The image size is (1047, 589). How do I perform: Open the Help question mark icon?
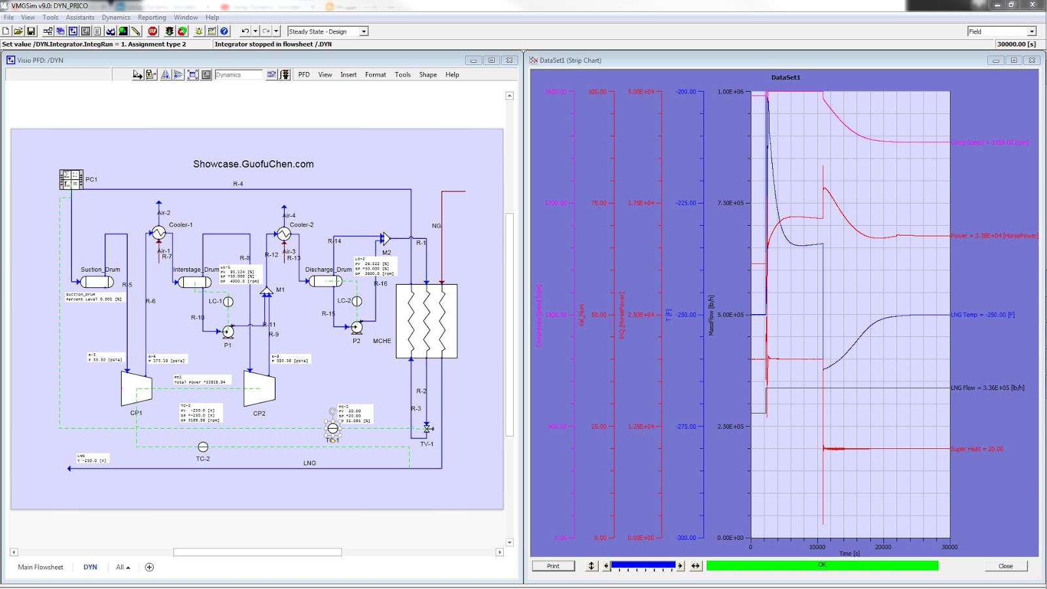point(224,31)
